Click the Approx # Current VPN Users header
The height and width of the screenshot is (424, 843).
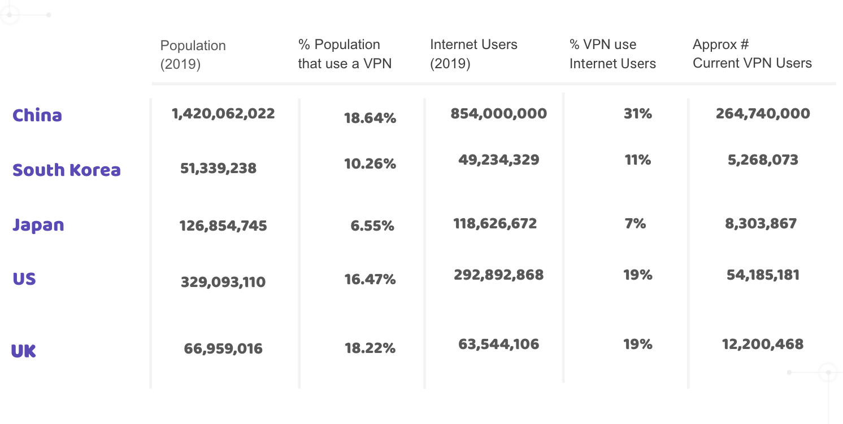click(x=752, y=54)
